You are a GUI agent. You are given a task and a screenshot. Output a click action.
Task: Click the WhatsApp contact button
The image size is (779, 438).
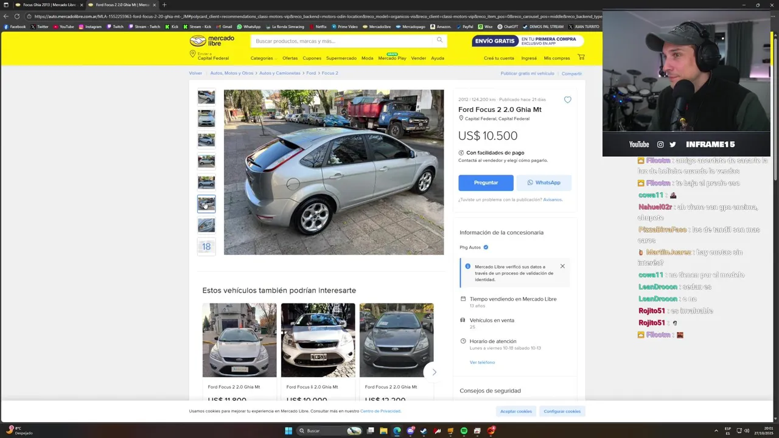(x=544, y=182)
